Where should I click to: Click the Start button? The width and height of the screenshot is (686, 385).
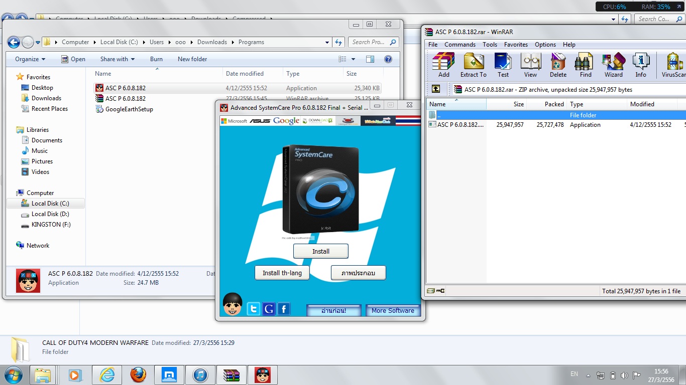pos(14,375)
